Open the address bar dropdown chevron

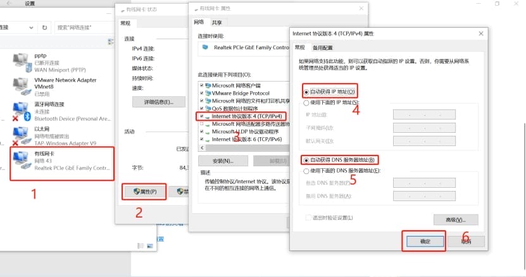[x=31, y=27]
